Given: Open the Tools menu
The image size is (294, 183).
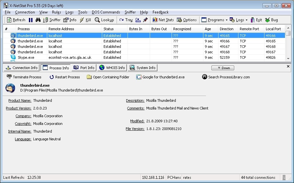Looking at the screenshot, I should pyautogui.click(x=83, y=12).
